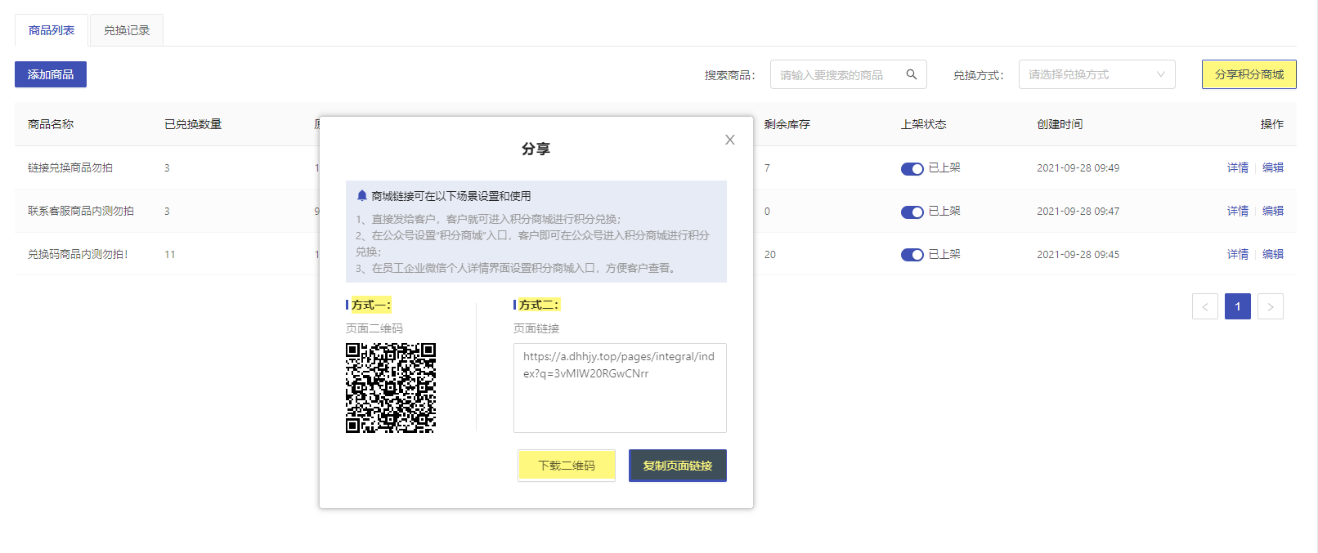
Task: Click the 方式二: heading in the dialog
Action: (x=539, y=305)
